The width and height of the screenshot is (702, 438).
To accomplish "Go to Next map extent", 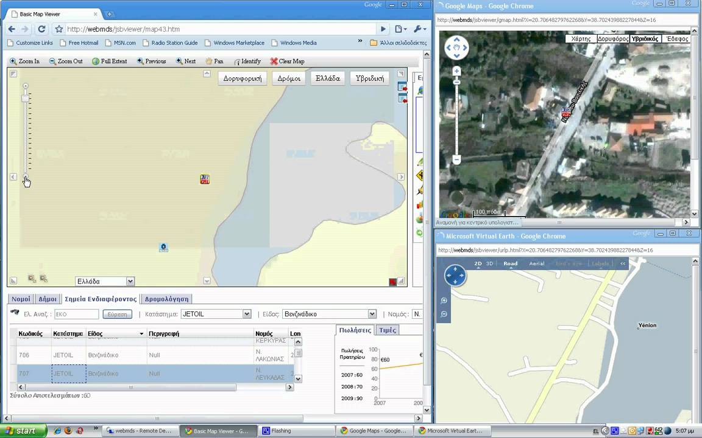I will [186, 61].
